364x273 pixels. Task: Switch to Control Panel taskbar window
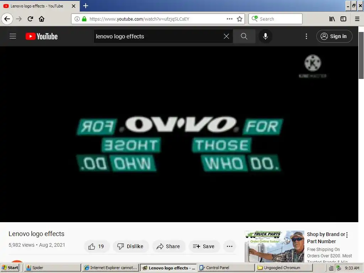[x=226, y=268]
